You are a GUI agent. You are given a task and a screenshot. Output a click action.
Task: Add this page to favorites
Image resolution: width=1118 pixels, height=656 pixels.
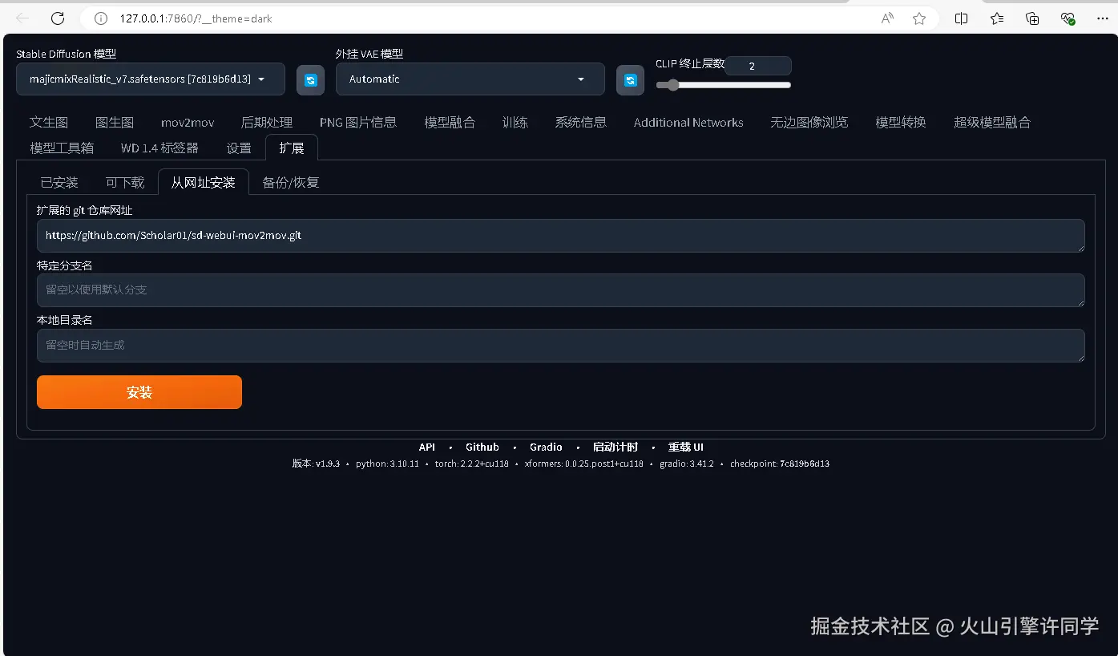click(x=919, y=18)
